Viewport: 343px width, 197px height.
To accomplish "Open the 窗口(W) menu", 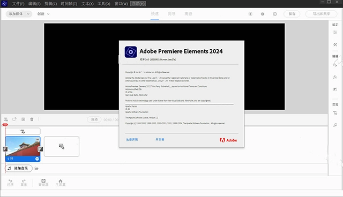I will pos(121,4).
